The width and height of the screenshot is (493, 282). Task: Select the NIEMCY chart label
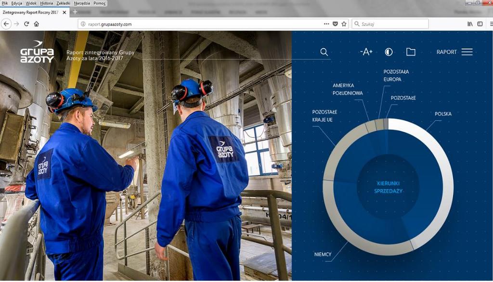click(323, 255)
